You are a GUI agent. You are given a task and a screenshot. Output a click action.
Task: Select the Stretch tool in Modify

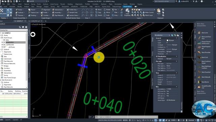coord(99,15)
